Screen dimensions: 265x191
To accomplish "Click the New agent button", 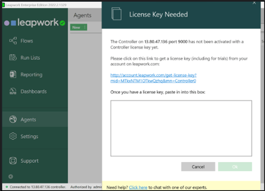I will tap(76, 27).
